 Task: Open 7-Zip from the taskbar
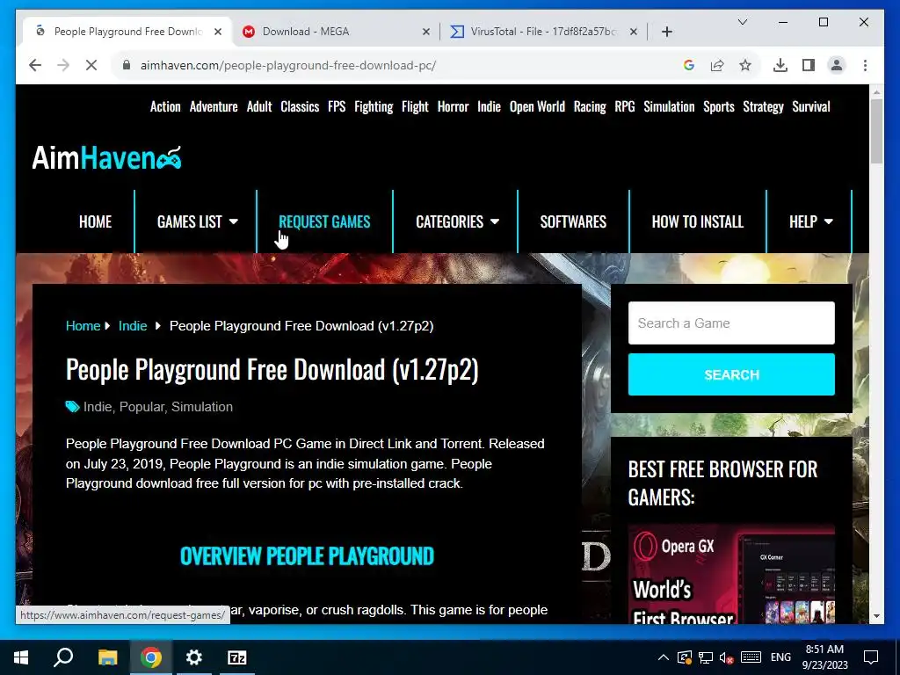pos(237,657)
